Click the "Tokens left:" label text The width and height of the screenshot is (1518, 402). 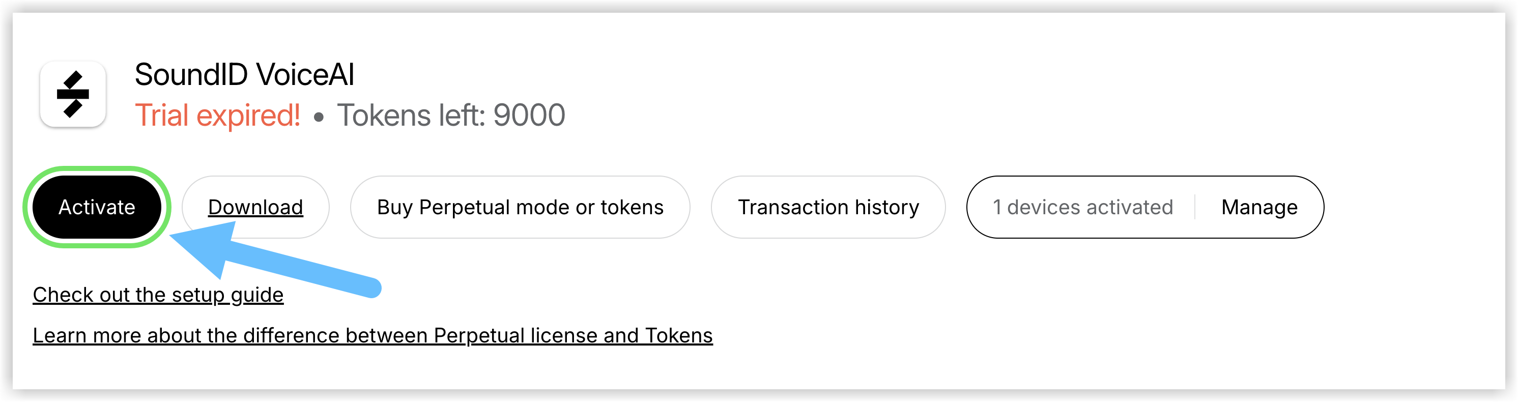[x=412, y=115]
